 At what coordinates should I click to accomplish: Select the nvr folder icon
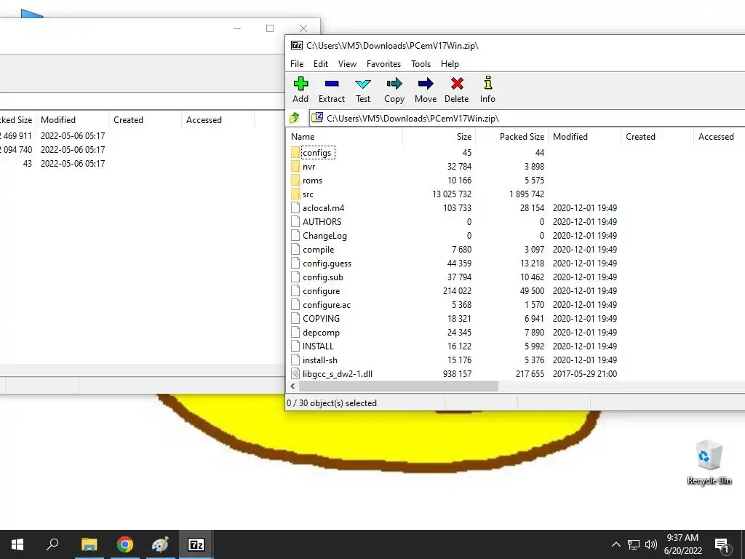[295, 167]
